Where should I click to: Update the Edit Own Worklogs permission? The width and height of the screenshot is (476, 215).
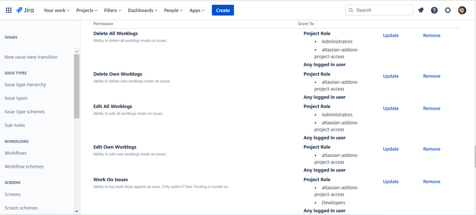[391, 149]
